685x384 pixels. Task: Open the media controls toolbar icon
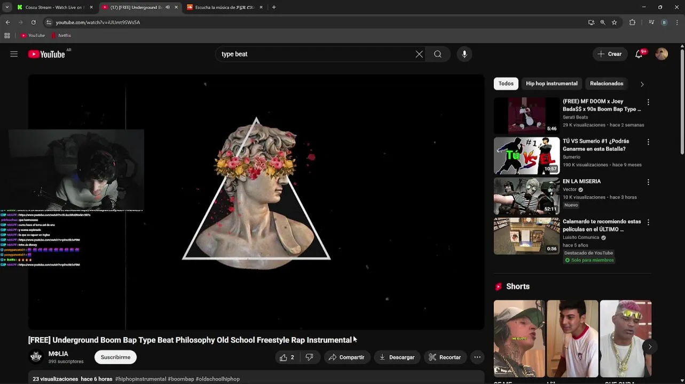click(x=651, y=22)
